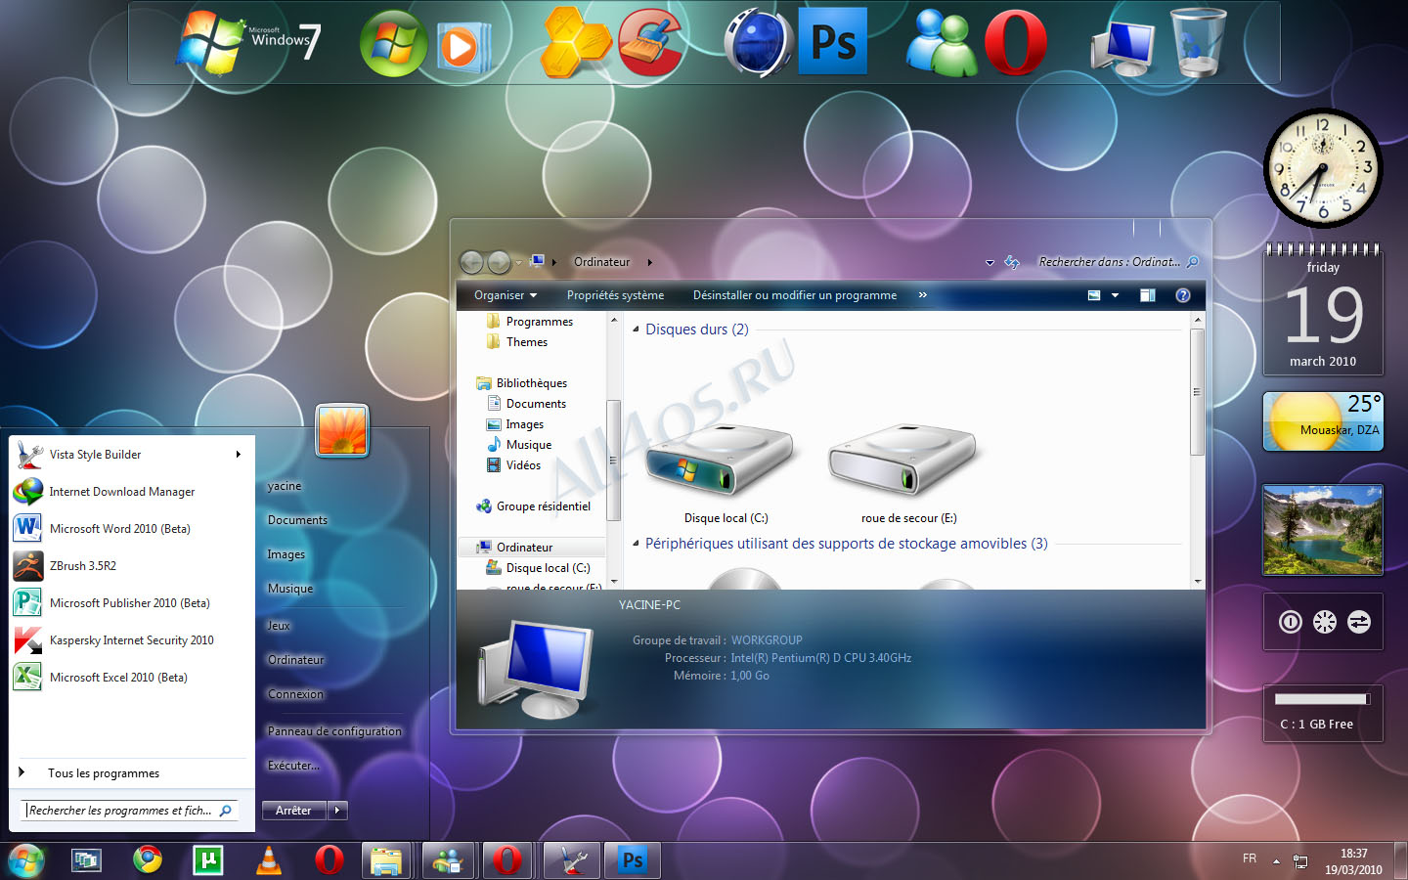The image size is (1408, 880).
Task: Open the Photoshop icon in top dock
Action: pyautogui.click(x=833, y=41)
